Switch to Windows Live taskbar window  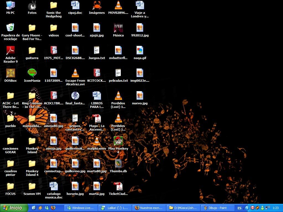(x=81, y=208)
